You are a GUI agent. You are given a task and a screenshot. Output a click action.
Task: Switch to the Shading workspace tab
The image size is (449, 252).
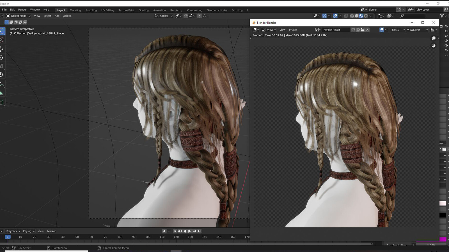click(x=144, y=10)
